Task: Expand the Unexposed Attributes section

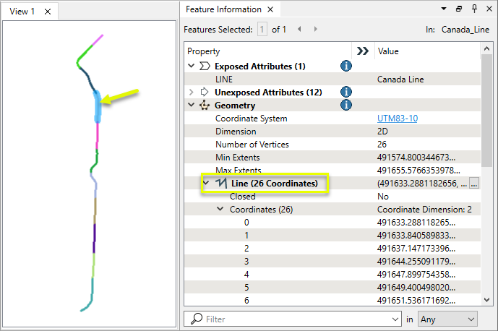Action: coord(192,92)
